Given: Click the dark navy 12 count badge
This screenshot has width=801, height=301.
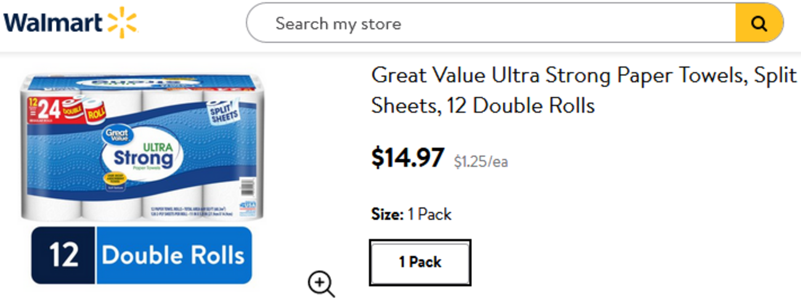Looking at the screenshot, I should point(63,255).
